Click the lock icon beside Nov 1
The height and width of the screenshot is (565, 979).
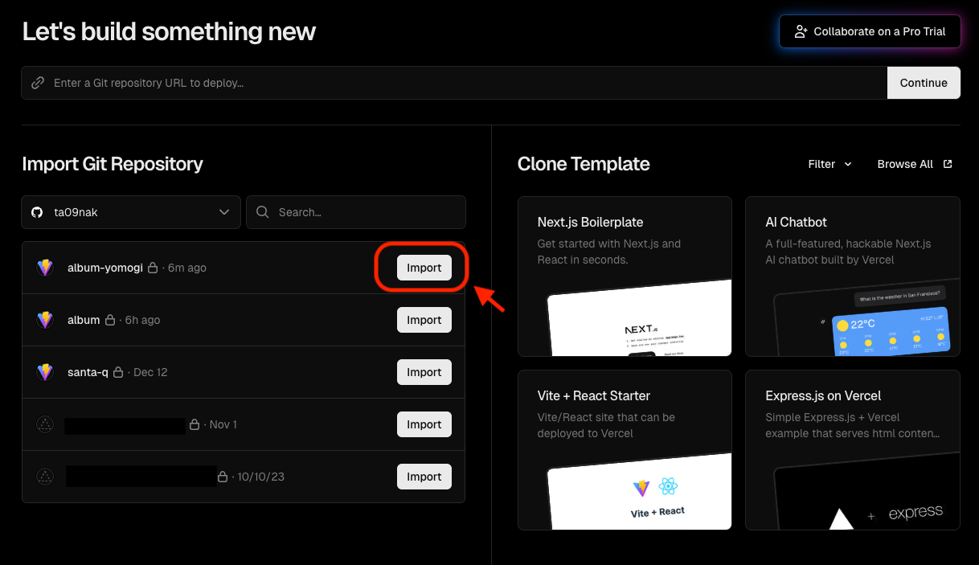tap(195, 424)
